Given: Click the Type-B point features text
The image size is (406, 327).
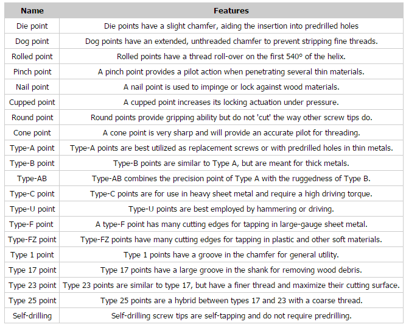Looking at the screenshot, I should point(231,163).
